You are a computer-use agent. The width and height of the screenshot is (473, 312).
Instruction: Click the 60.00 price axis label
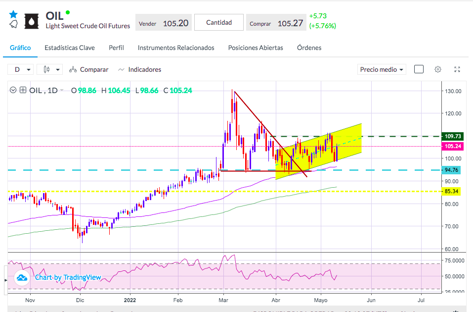click(452, 250)
